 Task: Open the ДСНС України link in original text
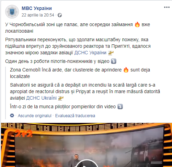90,53
